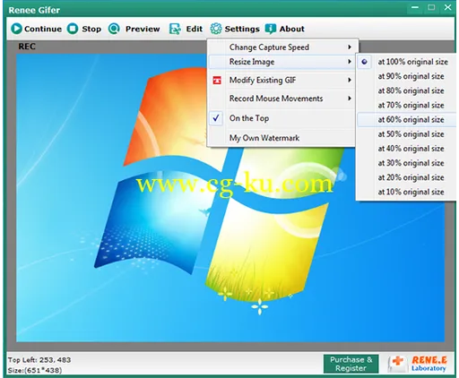Click the REC indicator label
Viewport: 459px width, 378px height.
point(27,47)
